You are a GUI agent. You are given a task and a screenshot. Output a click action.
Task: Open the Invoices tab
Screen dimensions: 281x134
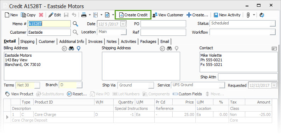coord(95,41)
